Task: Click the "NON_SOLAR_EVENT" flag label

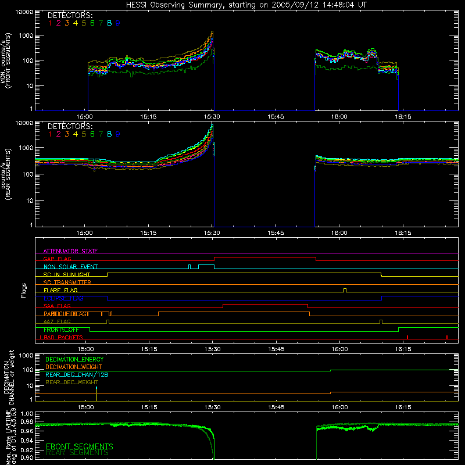Action: 70,267
